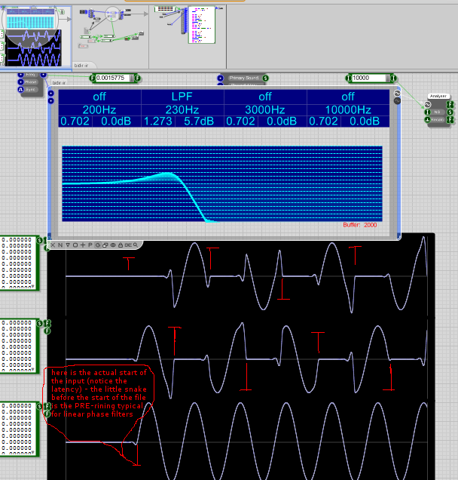
Task: Click the eye icon in module action bar
Action: click(x=113, y=245)
